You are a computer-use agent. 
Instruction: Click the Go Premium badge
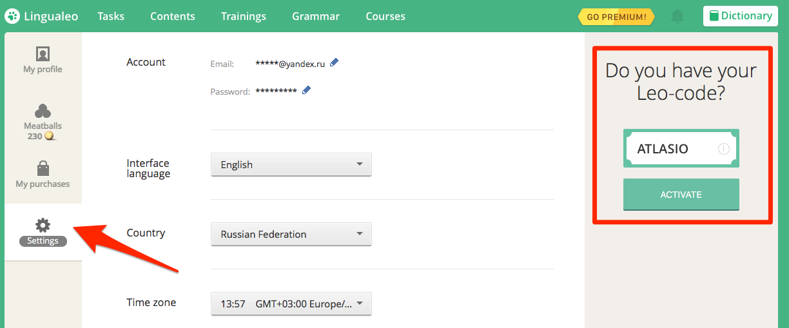[x=616, y=17]
